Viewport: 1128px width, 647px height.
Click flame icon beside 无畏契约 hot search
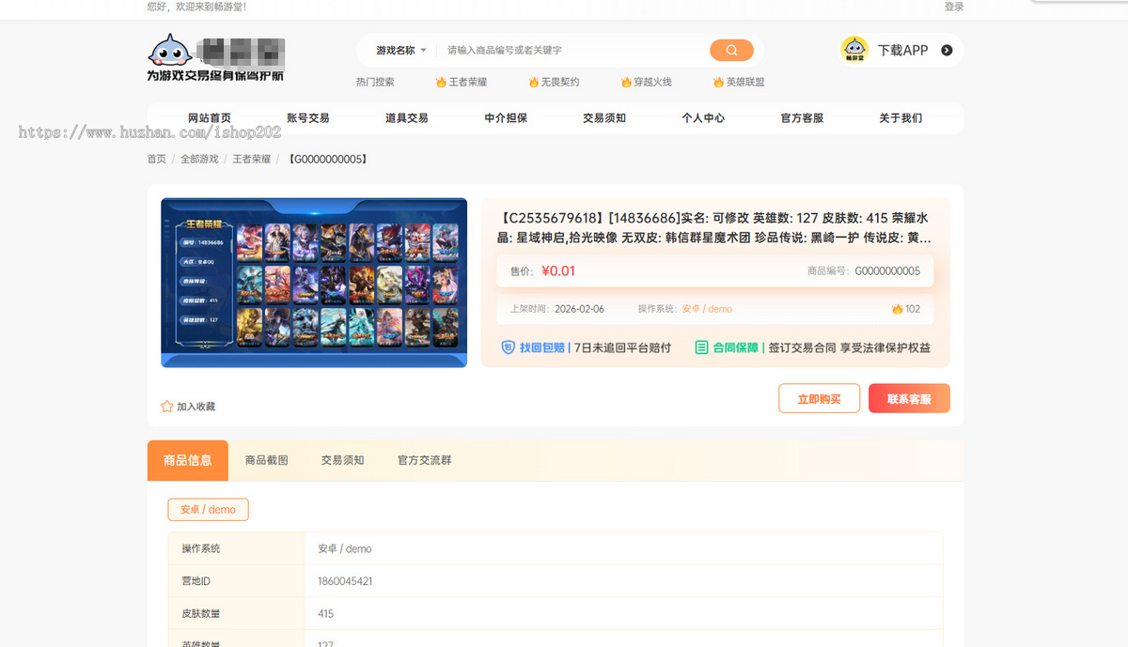click(533, 83)
